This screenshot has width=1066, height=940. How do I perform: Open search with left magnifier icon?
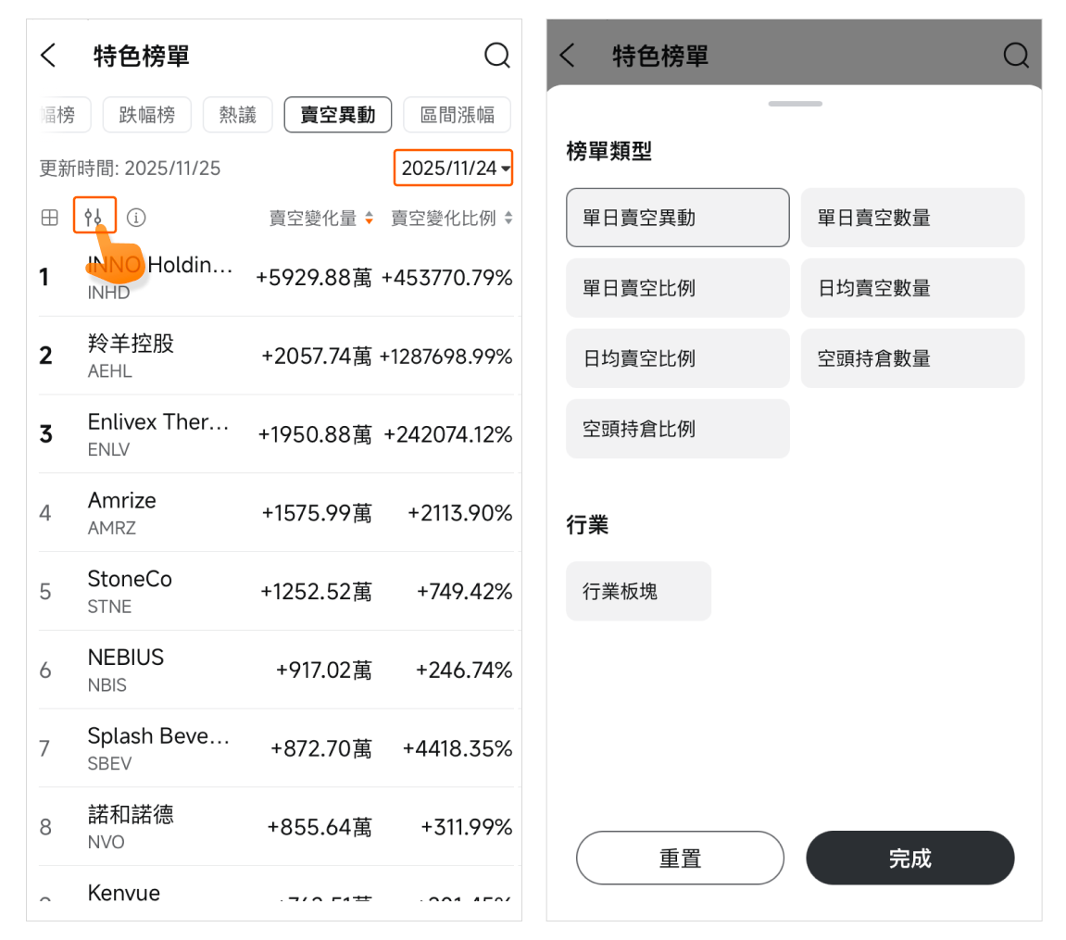coord(497,56)
